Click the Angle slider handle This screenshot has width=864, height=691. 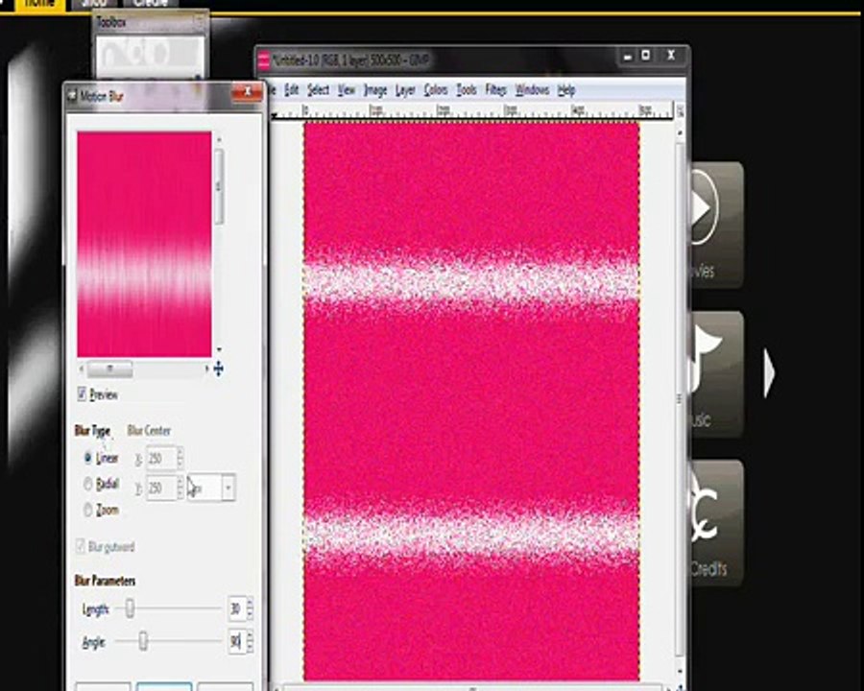click(x=143, y=641)
